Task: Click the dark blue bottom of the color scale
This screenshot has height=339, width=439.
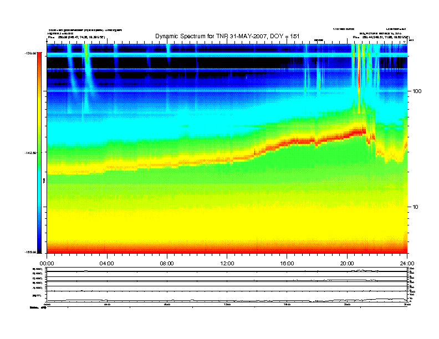Action: (39, 246)
